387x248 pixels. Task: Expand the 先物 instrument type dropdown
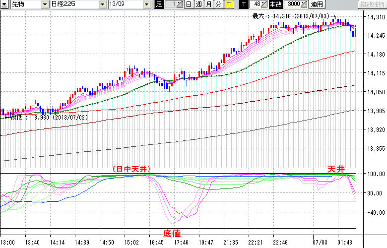pyautogui.click(x=45, y=4)
